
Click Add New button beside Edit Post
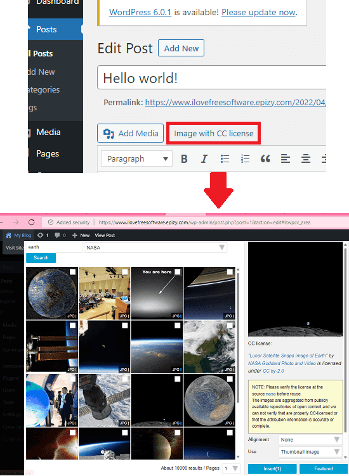tap(181, 48)
